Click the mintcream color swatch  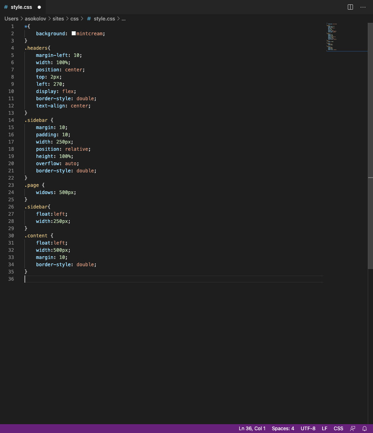74,34
